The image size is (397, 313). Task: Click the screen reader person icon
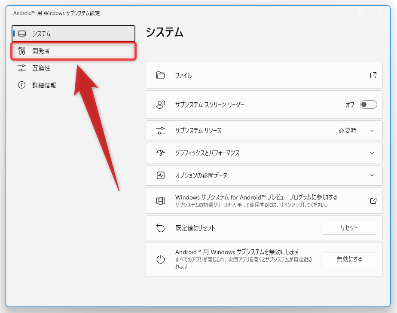(161, 104)
